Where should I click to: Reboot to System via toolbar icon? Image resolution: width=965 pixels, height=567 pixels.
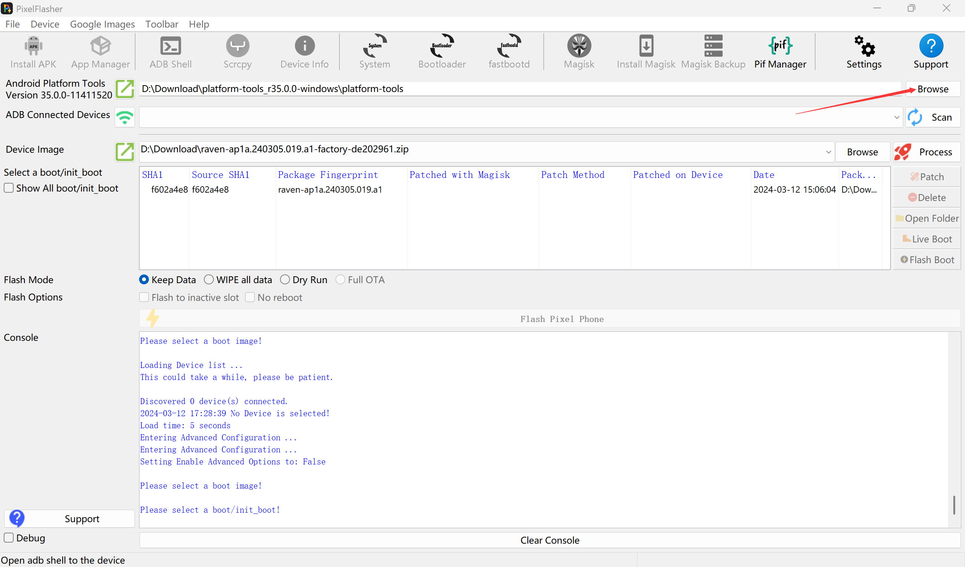point(375,52)
